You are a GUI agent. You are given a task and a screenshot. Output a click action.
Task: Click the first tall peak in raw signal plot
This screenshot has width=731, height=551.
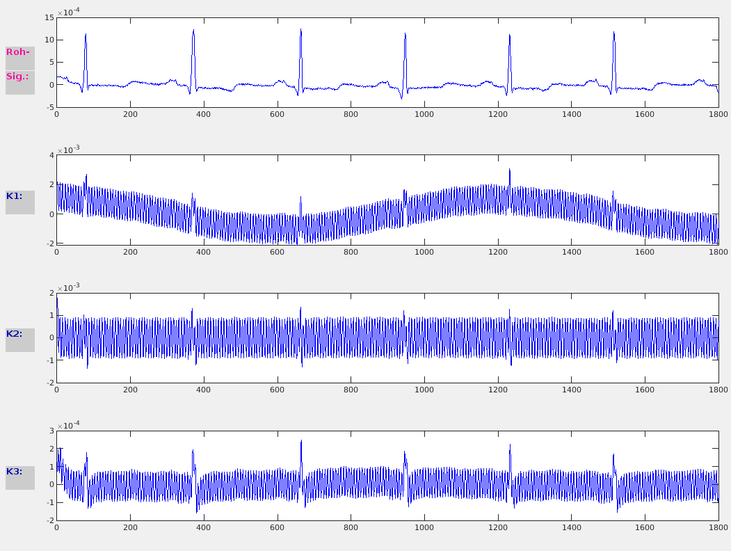(x=86, y=36)
